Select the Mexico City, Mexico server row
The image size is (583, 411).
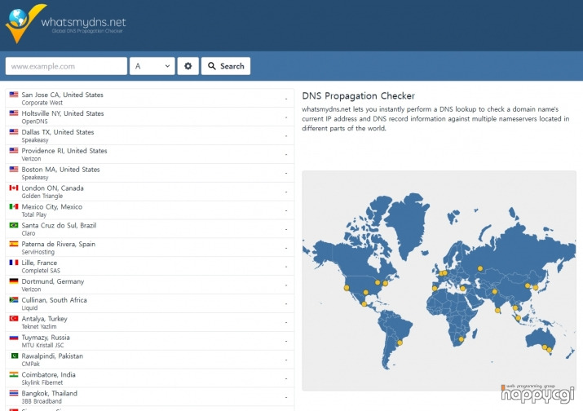pos(150,210)
